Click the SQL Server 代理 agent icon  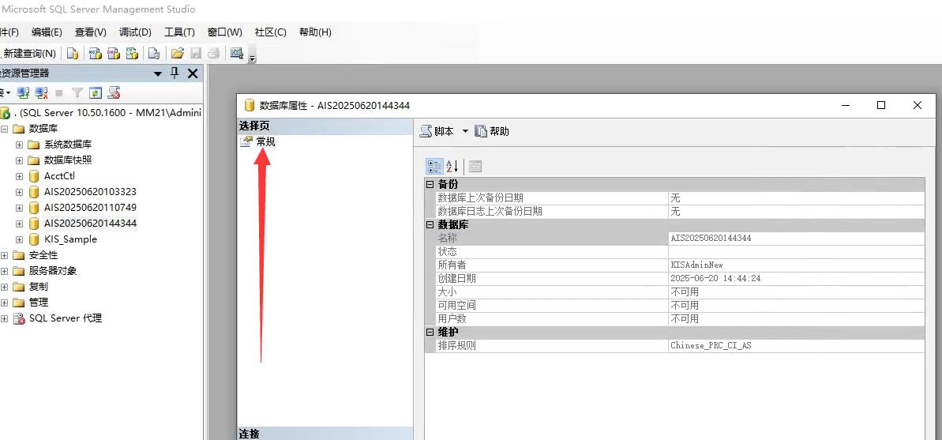(19, 318)
